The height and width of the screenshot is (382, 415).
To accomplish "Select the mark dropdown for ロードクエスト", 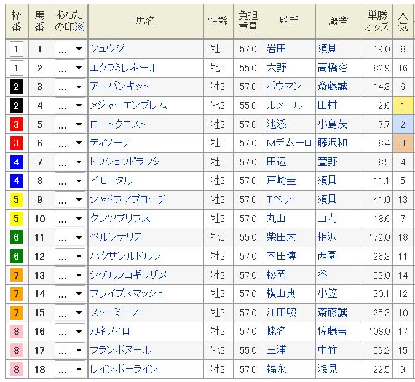I will tap(70, 124).
